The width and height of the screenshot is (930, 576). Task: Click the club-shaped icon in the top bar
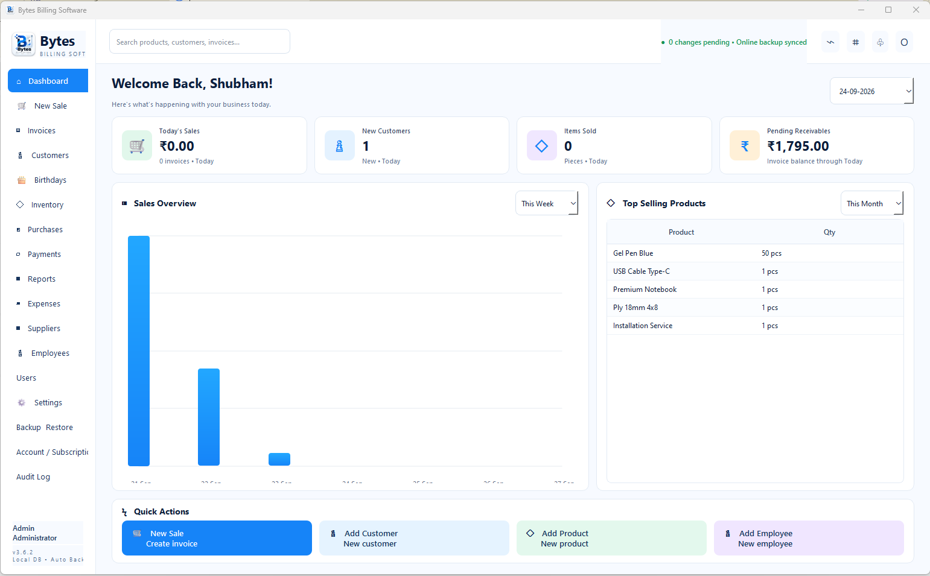coord(880,42)
